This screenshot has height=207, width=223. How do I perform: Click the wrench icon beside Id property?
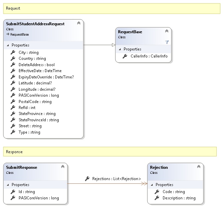tap(13, 192)
